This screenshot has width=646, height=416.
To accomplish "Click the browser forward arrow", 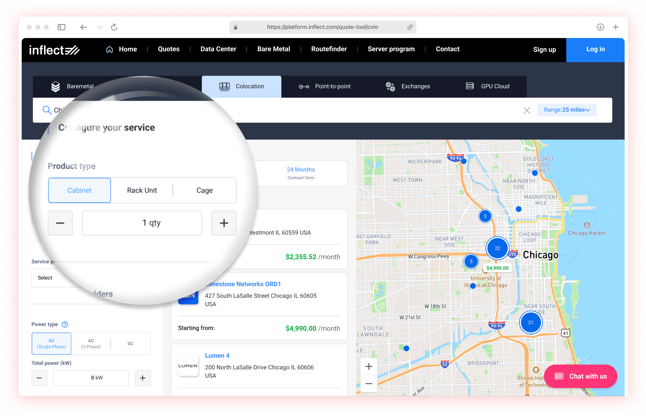I will (99, 27).
